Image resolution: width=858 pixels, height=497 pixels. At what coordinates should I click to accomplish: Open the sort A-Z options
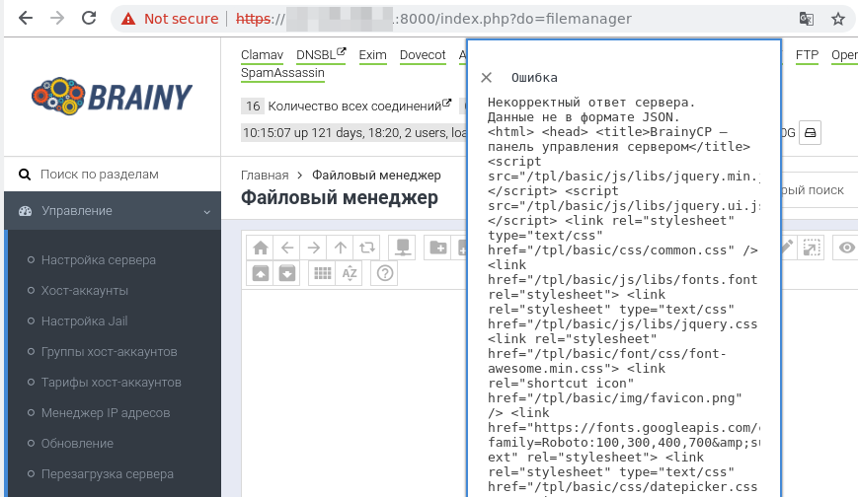point(349,273)
